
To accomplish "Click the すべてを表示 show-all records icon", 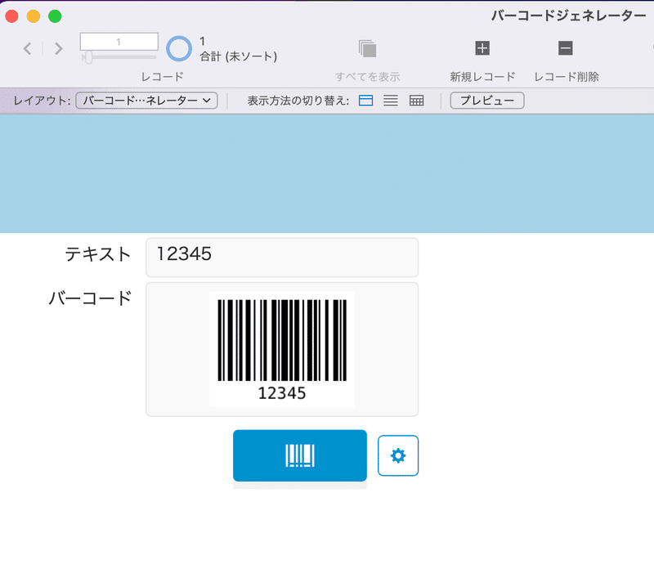I will pyautogui.click(x=370, y=48).
